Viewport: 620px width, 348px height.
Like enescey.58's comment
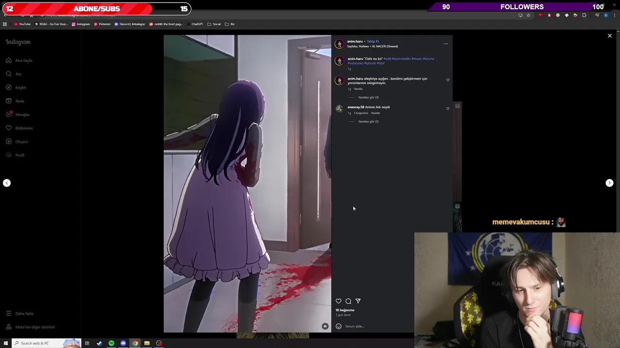(448, 109)
